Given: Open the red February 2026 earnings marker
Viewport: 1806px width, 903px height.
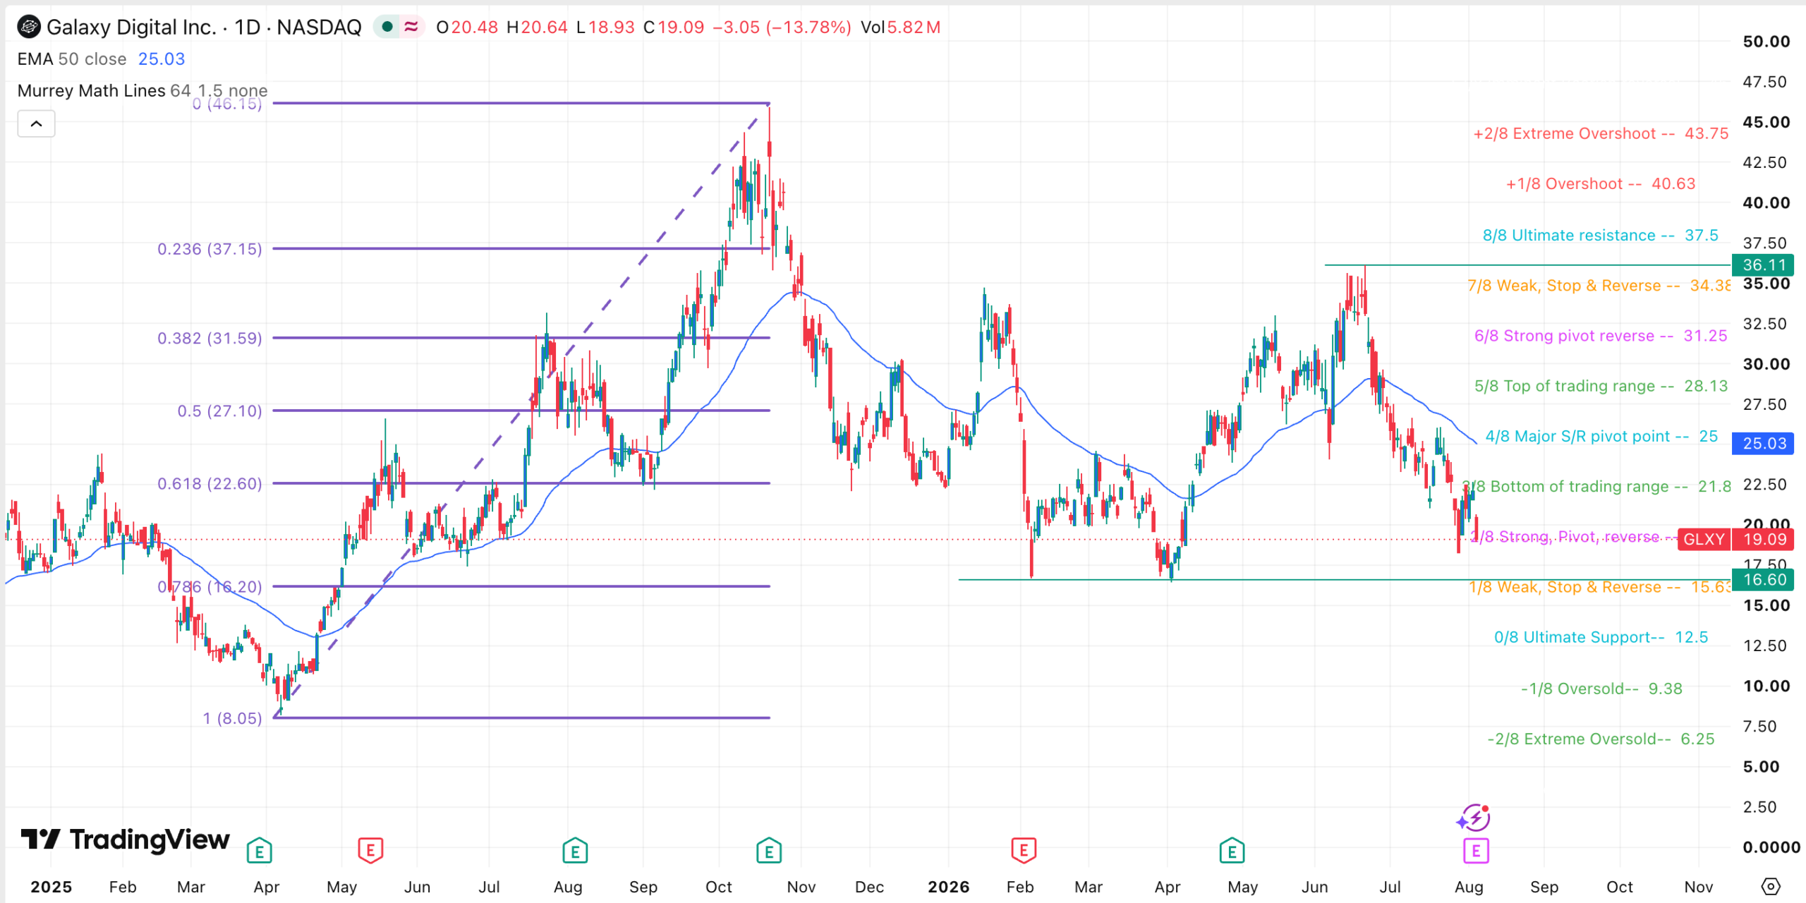Looking at the screenshot, I should (x=1024, y=851).
